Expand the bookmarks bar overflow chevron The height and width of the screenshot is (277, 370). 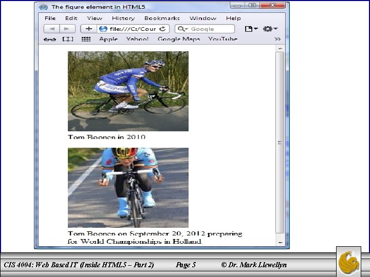[x=277, y=39]
